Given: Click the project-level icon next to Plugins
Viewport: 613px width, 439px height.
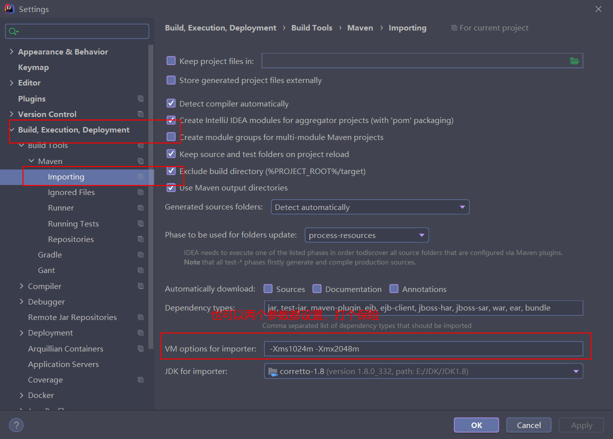Looking at the screenshot, I should point(140,98).
